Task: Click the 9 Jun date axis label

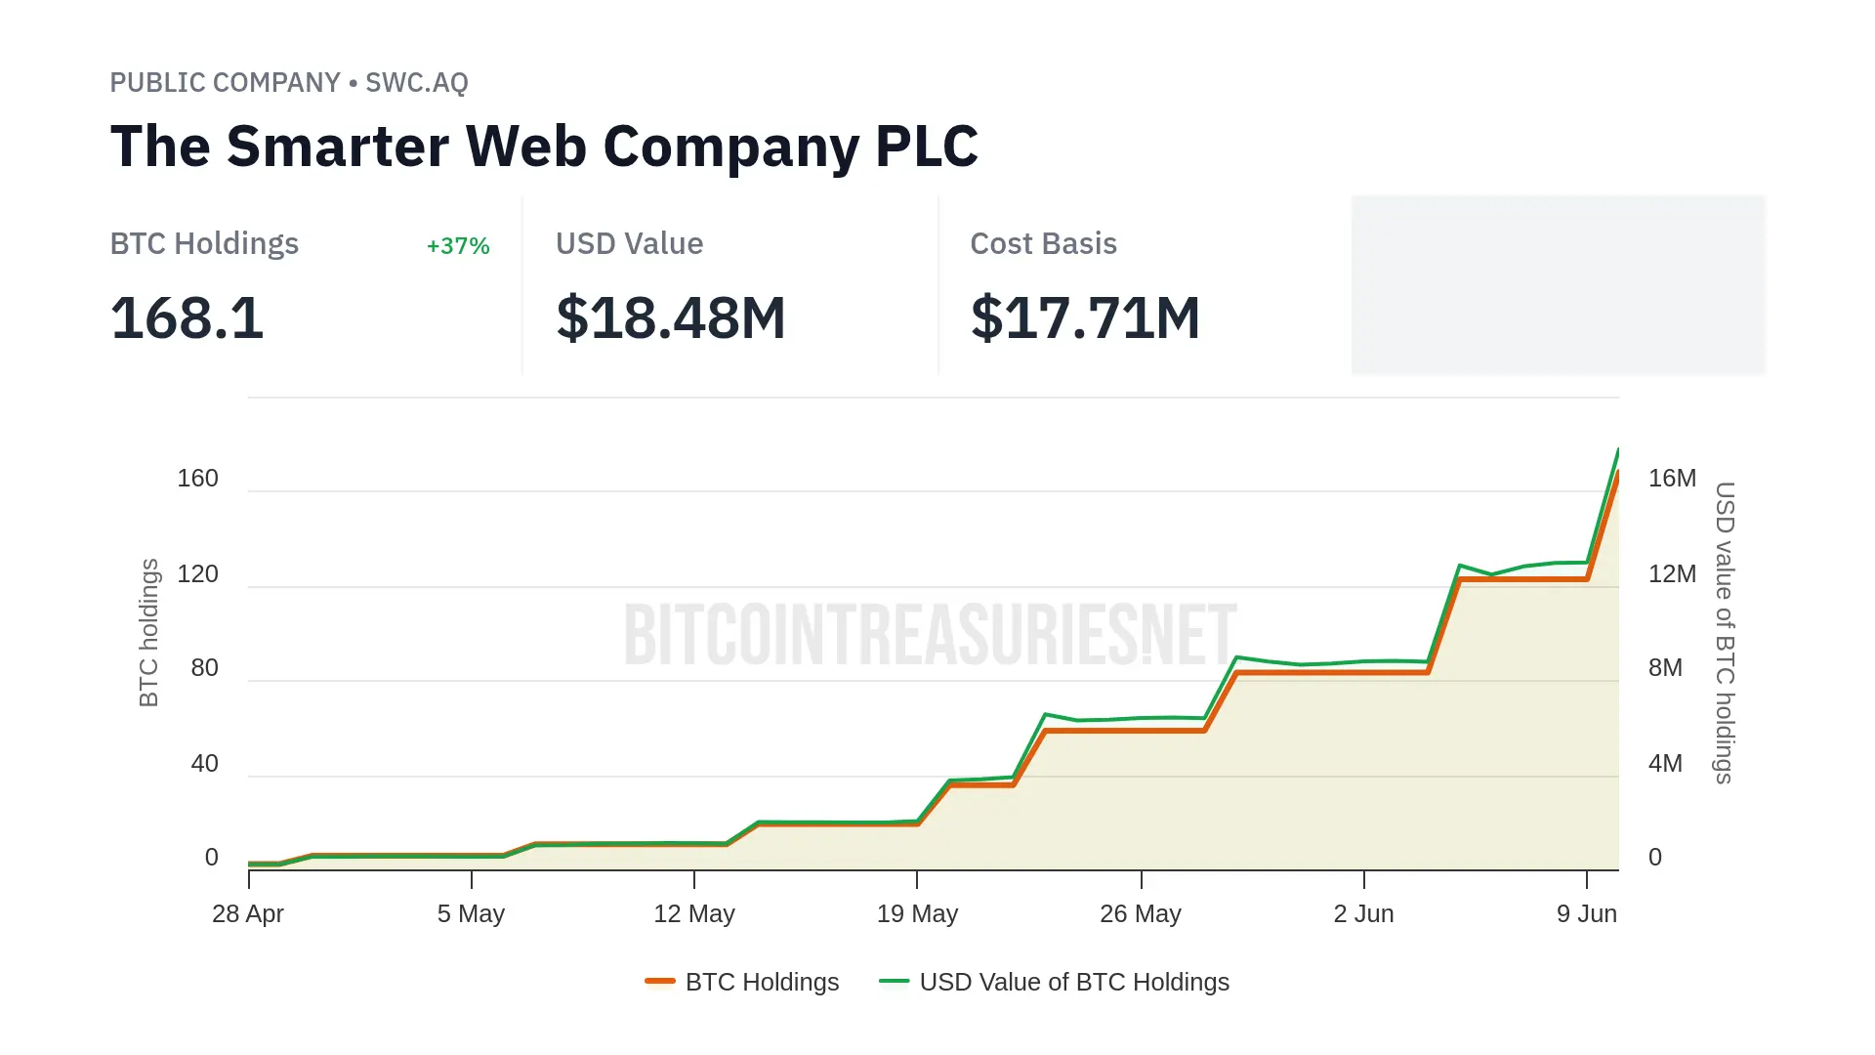Action: tap(1586, 914)
